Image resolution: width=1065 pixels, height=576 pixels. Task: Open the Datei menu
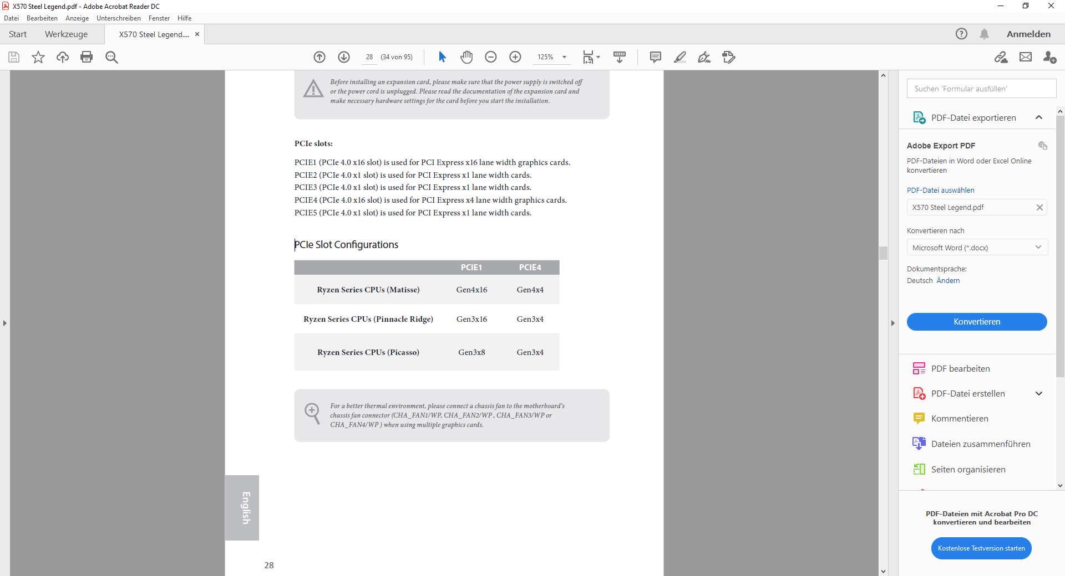pos(11,18)
